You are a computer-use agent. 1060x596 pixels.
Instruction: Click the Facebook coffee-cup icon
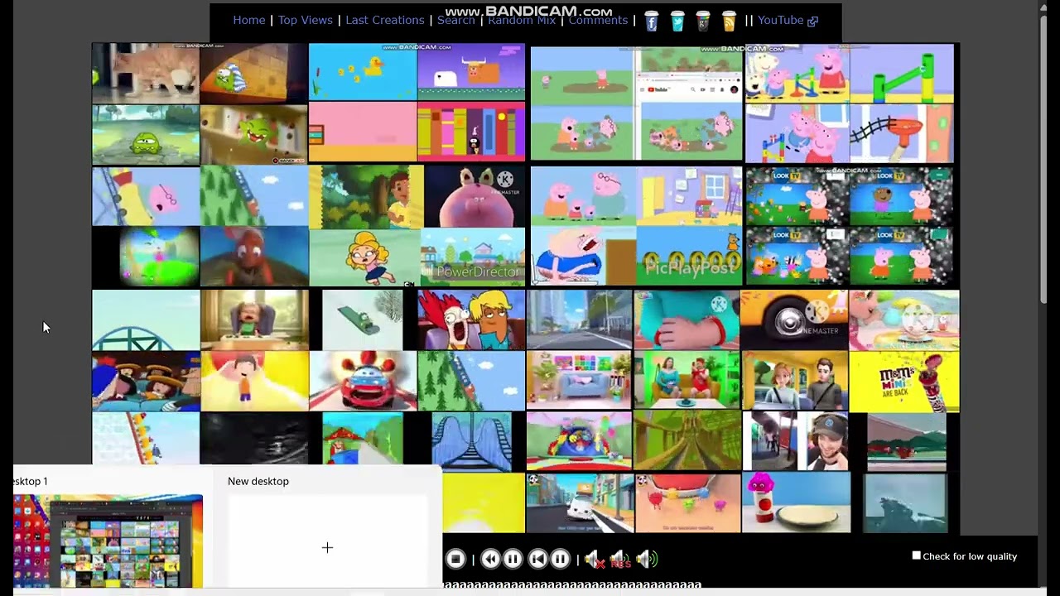tap(651, 21)
